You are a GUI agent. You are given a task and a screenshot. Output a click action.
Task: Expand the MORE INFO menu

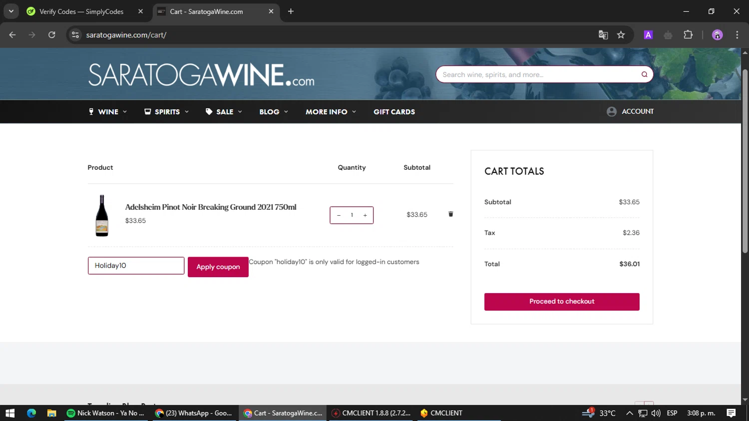(x=331, y=112)
